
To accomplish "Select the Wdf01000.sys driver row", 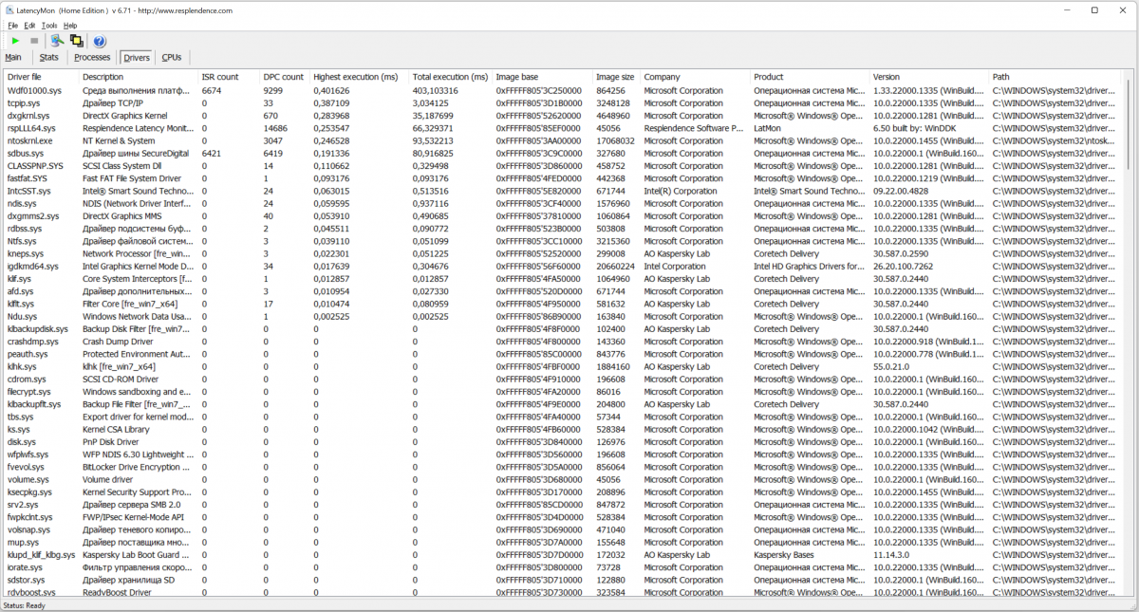I will pyautogui.click(x=563, y=91).
